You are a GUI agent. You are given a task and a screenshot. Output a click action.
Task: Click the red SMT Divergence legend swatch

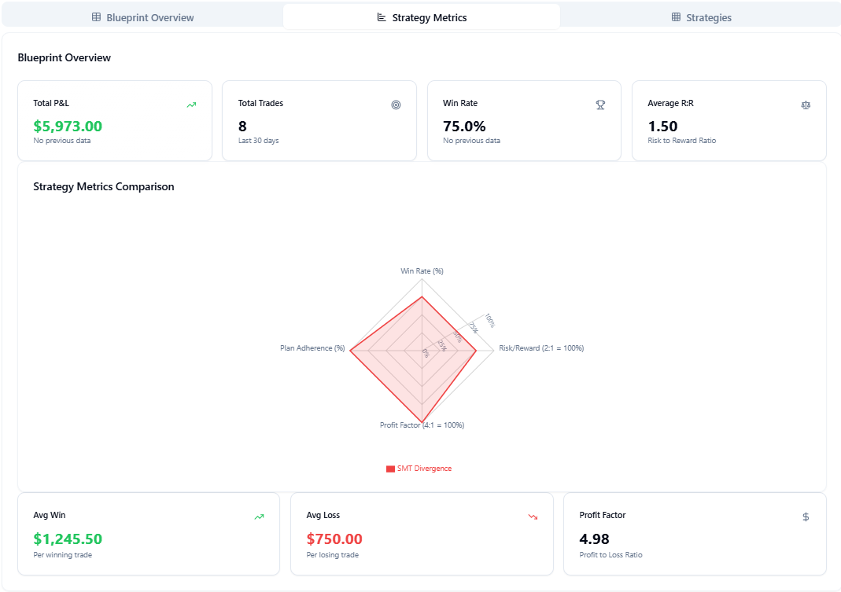[390, 469]
